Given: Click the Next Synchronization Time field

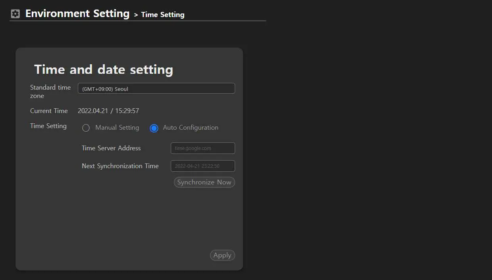Looking at the screenshot, I should click(x=203, y=166).
